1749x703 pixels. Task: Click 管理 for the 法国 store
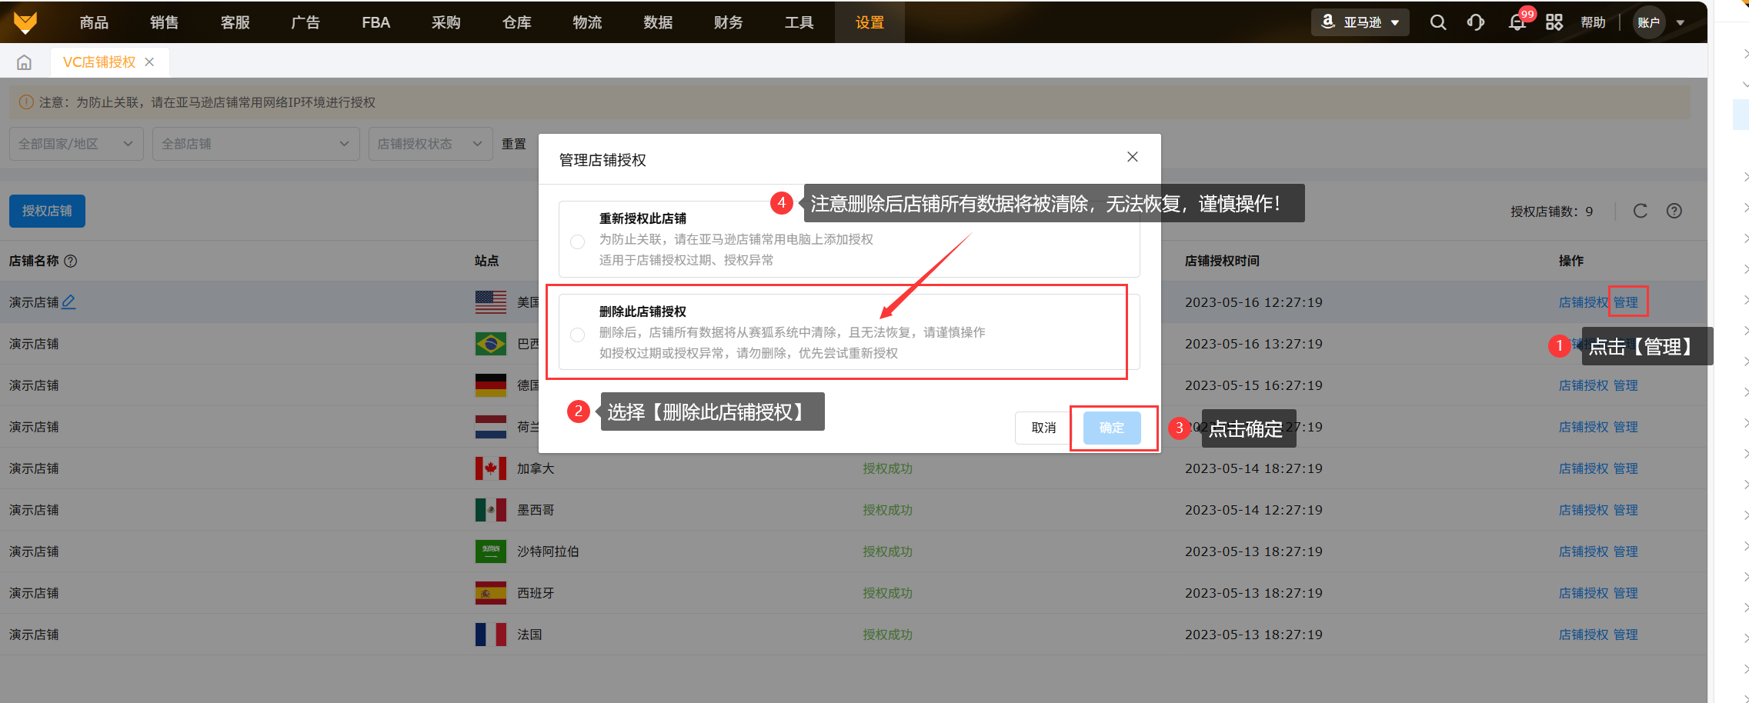coord(1626,635)
